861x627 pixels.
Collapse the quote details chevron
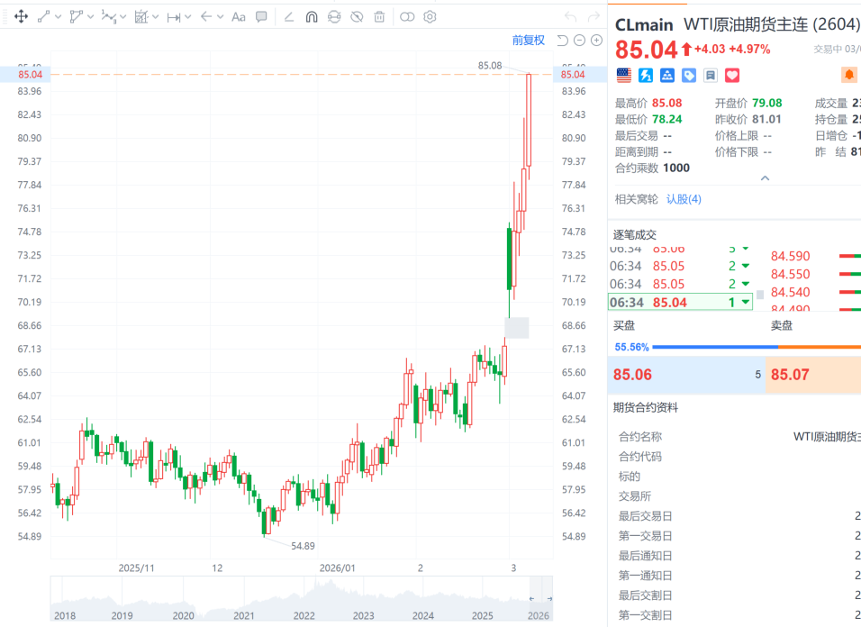click(765, 178)
